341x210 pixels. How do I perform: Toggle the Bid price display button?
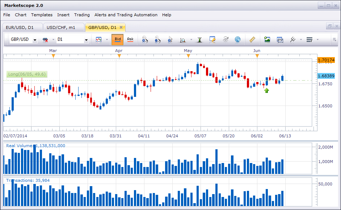[x=118, y=39]
